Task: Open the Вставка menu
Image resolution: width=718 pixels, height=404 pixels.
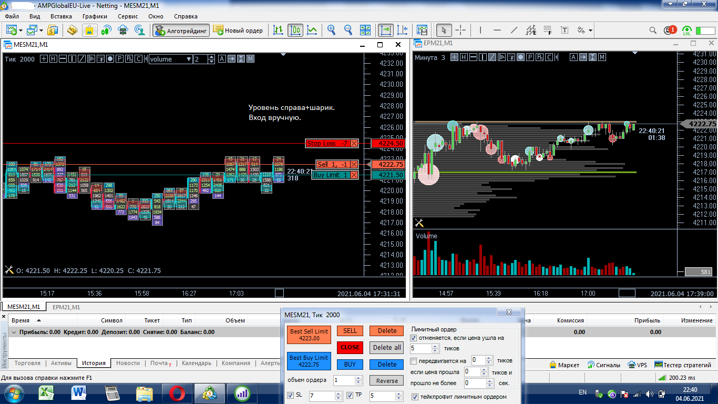Action: coord(61,16)
